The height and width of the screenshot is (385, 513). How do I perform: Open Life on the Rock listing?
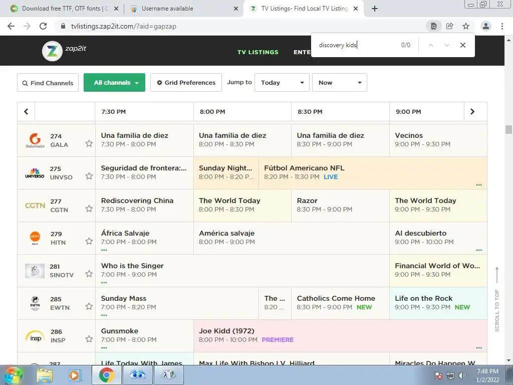coord(438,303)
